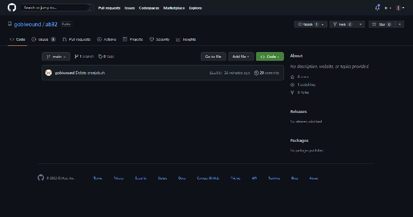Open the Status footer link

(162, 178)
